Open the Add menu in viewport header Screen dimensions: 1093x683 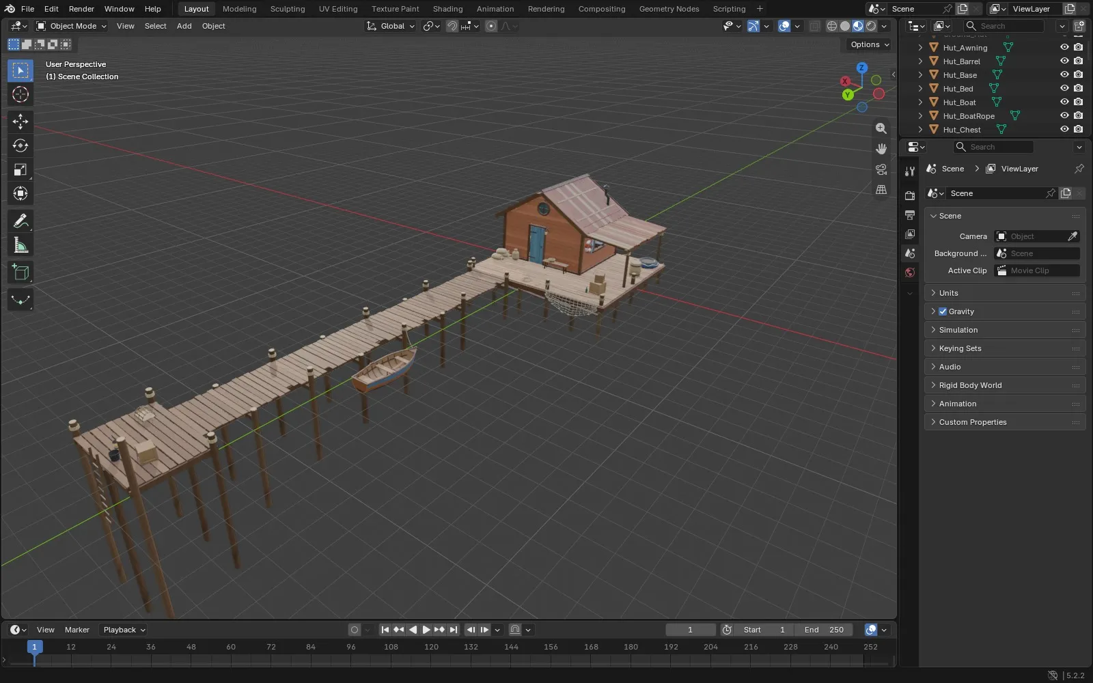click(184, 26)
